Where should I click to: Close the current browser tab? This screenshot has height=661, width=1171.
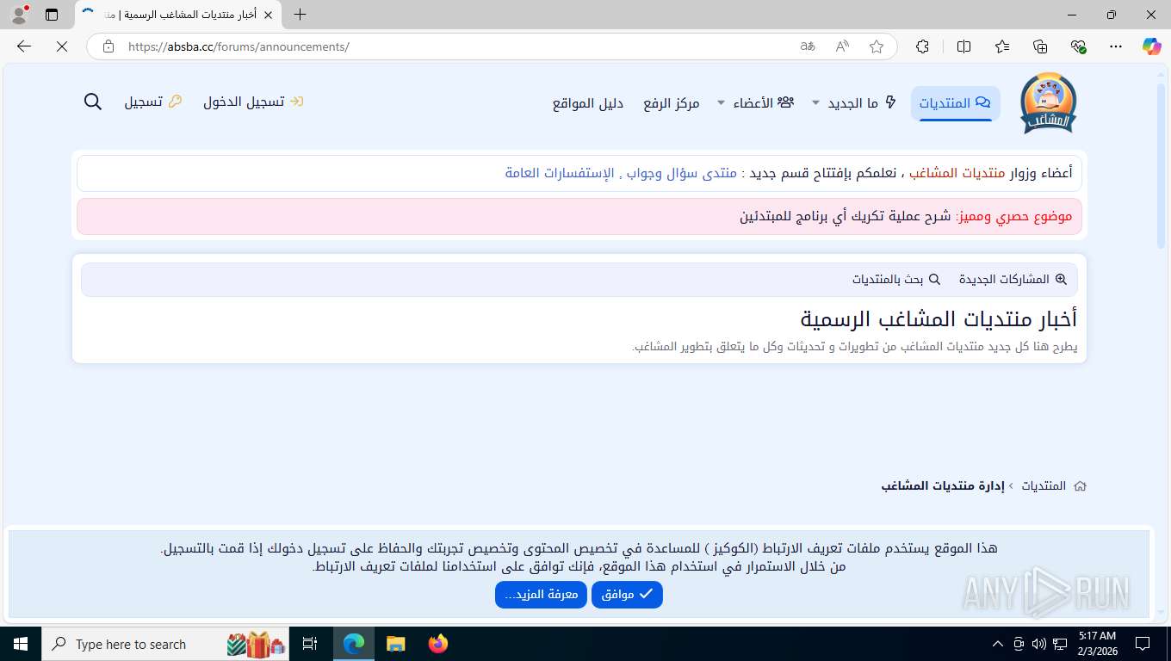coord(269,15)
